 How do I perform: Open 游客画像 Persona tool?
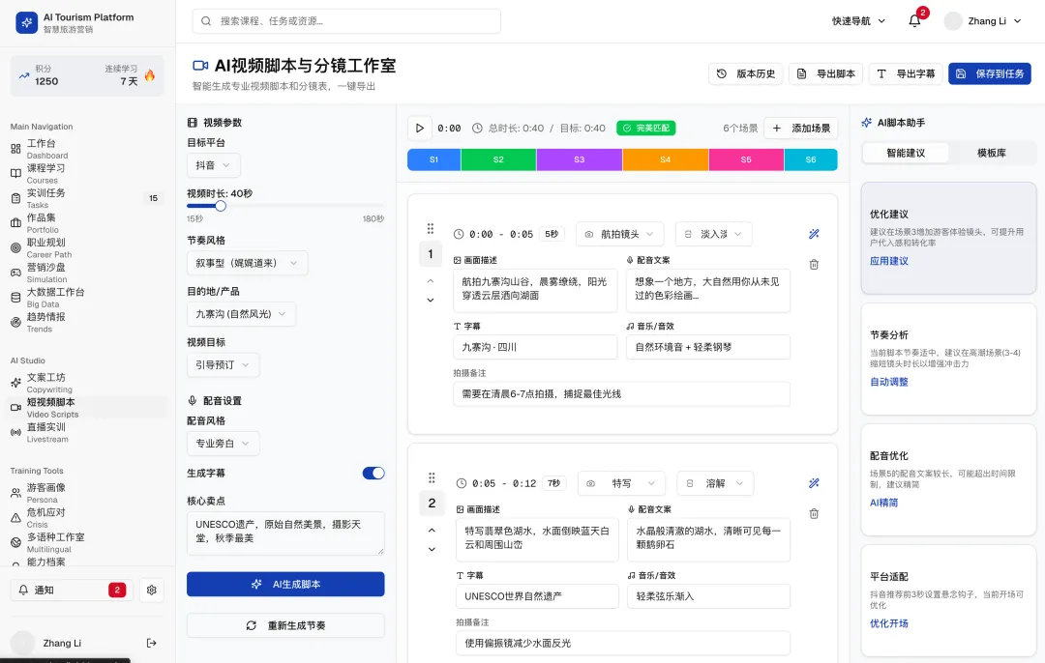point(87,493)
